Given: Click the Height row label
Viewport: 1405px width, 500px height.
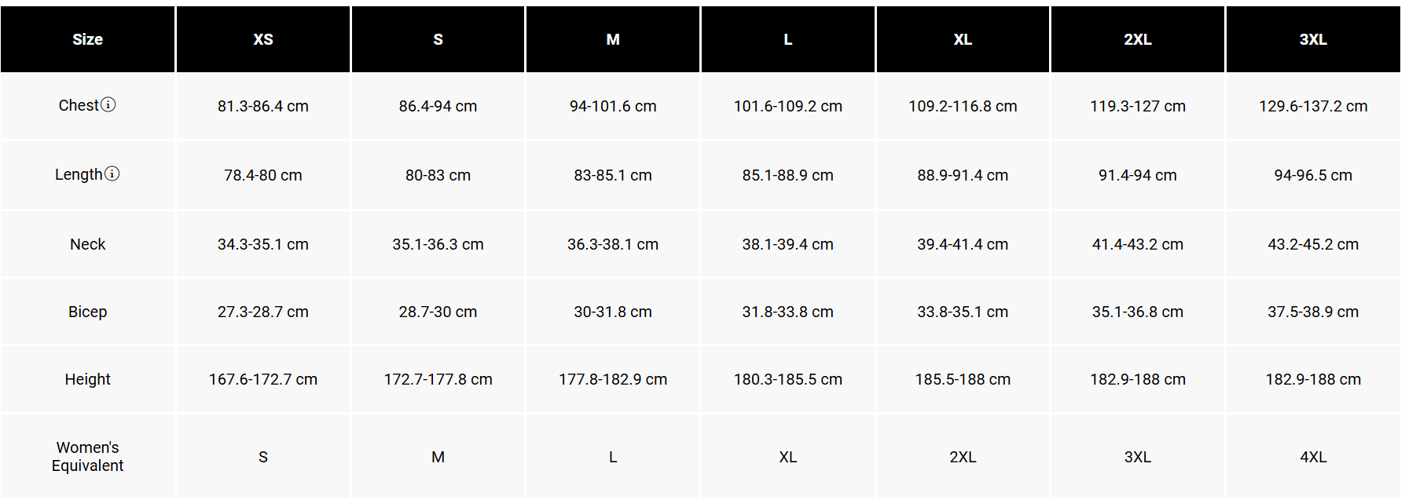Looking at the screenshot, I should (87, 379).
